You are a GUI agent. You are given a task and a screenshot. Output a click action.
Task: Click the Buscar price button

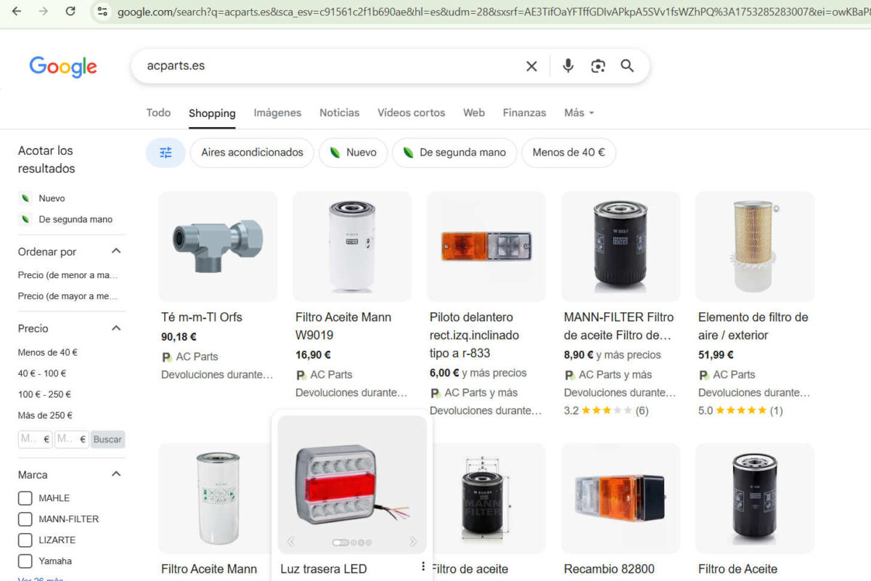click(107, 439)
